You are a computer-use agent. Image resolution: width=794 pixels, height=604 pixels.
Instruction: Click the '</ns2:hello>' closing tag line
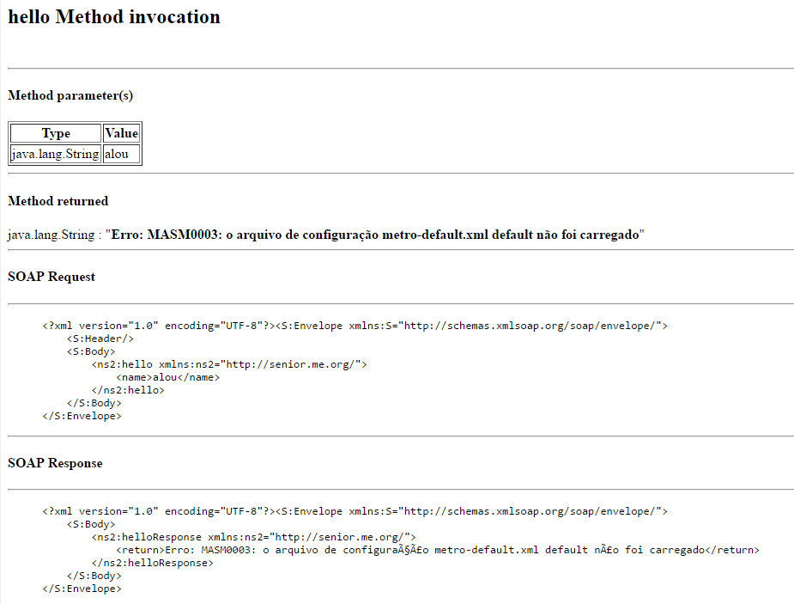pos(128,390)
